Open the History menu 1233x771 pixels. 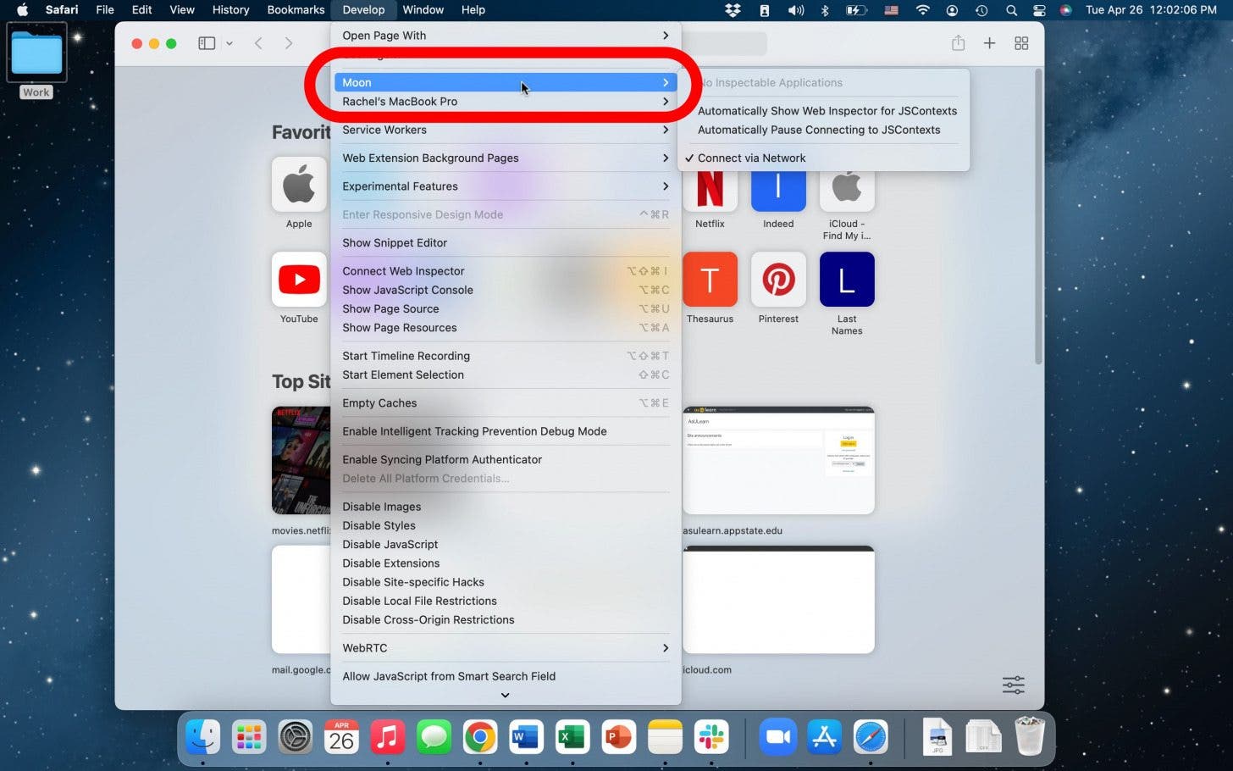[x=230, y=9]
